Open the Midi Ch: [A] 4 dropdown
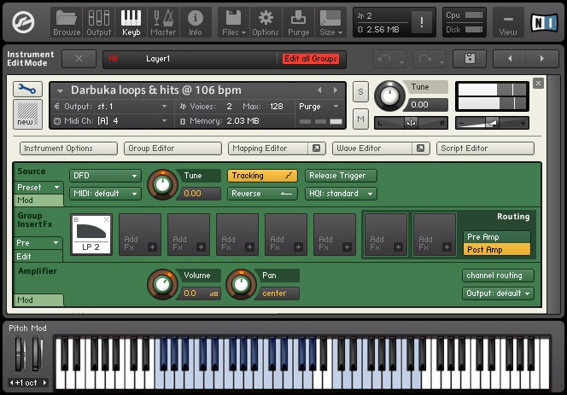Image resolution: width=567 pixels, height=395 pixels. click(111, 120)
